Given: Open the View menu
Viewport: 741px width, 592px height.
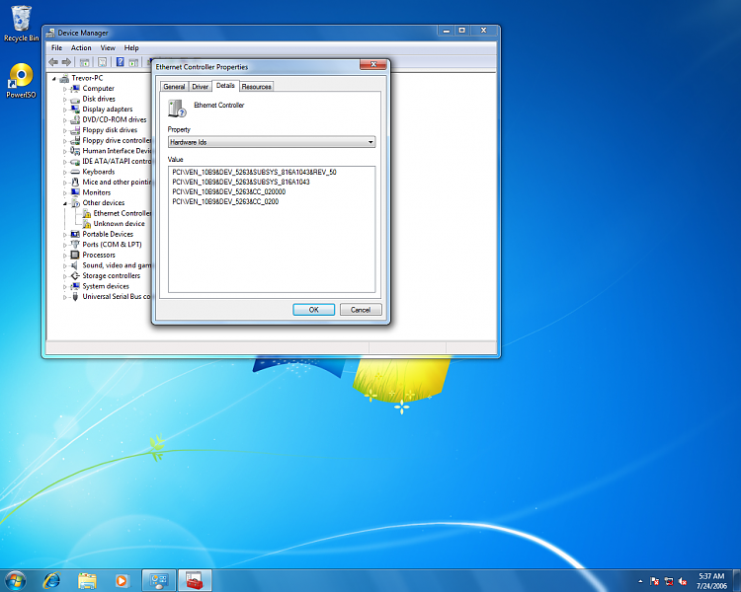Looking at the screenshot, I should [108, 47].
